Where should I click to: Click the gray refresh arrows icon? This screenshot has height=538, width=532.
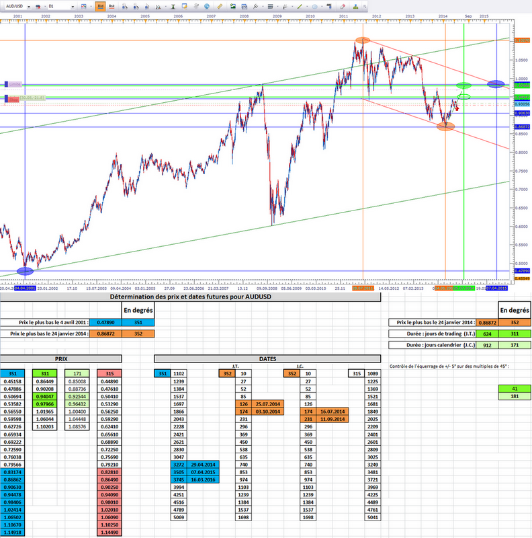point(196,6)
